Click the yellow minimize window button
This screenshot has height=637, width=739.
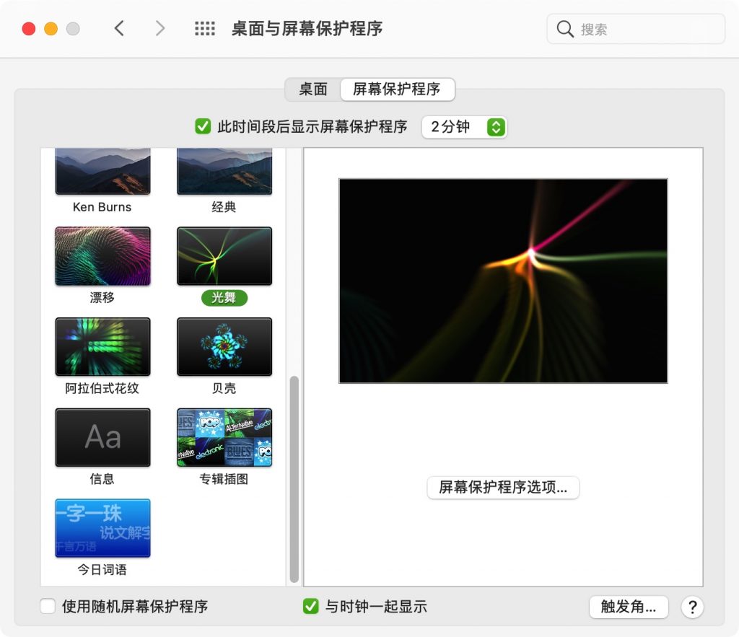tap(51, 29)
